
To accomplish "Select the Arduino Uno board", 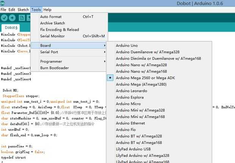I will [159, 46].
